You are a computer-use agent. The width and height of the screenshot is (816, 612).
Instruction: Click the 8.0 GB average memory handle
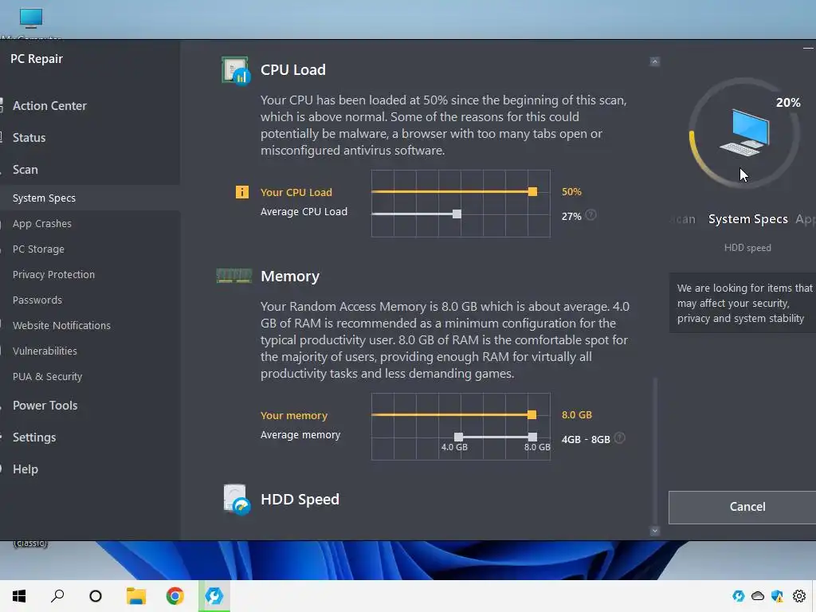532,437
